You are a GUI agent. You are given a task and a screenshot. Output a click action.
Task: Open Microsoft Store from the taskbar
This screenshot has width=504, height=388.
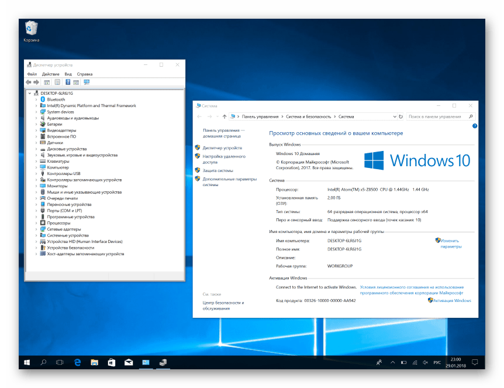click(x=112, y=363)
